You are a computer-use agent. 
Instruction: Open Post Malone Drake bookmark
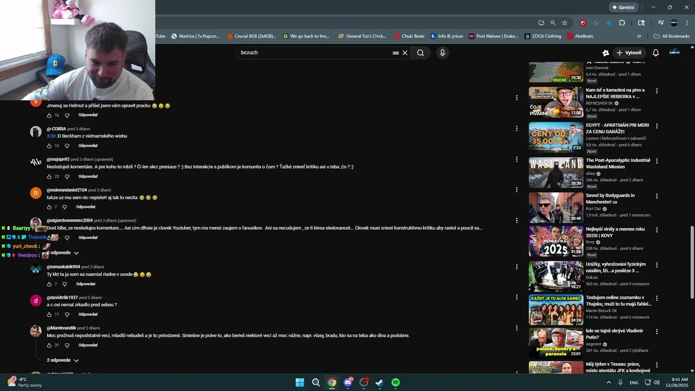pyautogui.click(x=493, y=36)
